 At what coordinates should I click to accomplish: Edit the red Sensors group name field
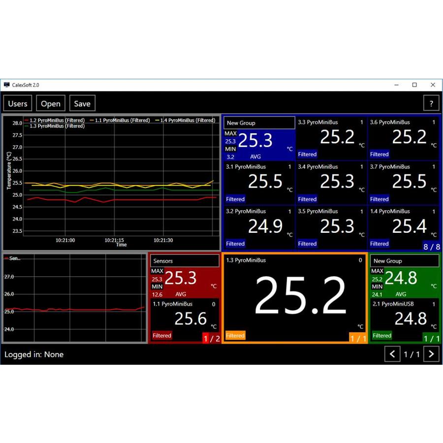tap(185, 261)
